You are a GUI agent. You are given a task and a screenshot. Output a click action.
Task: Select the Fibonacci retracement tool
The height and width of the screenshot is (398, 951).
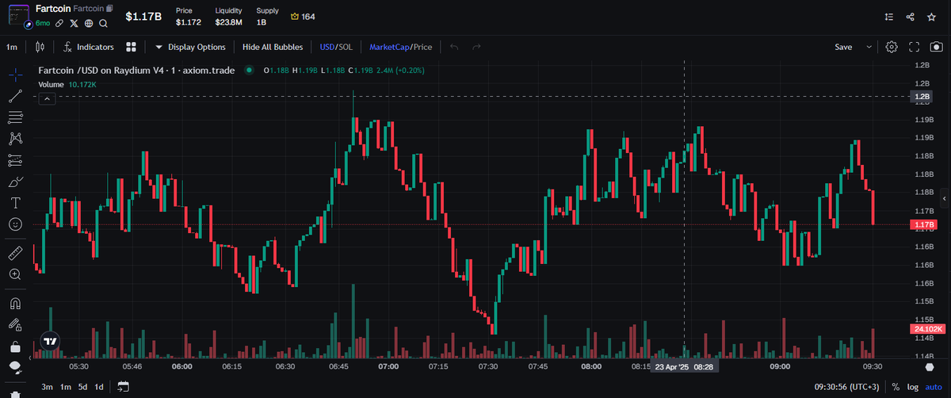tap(14, 117)
